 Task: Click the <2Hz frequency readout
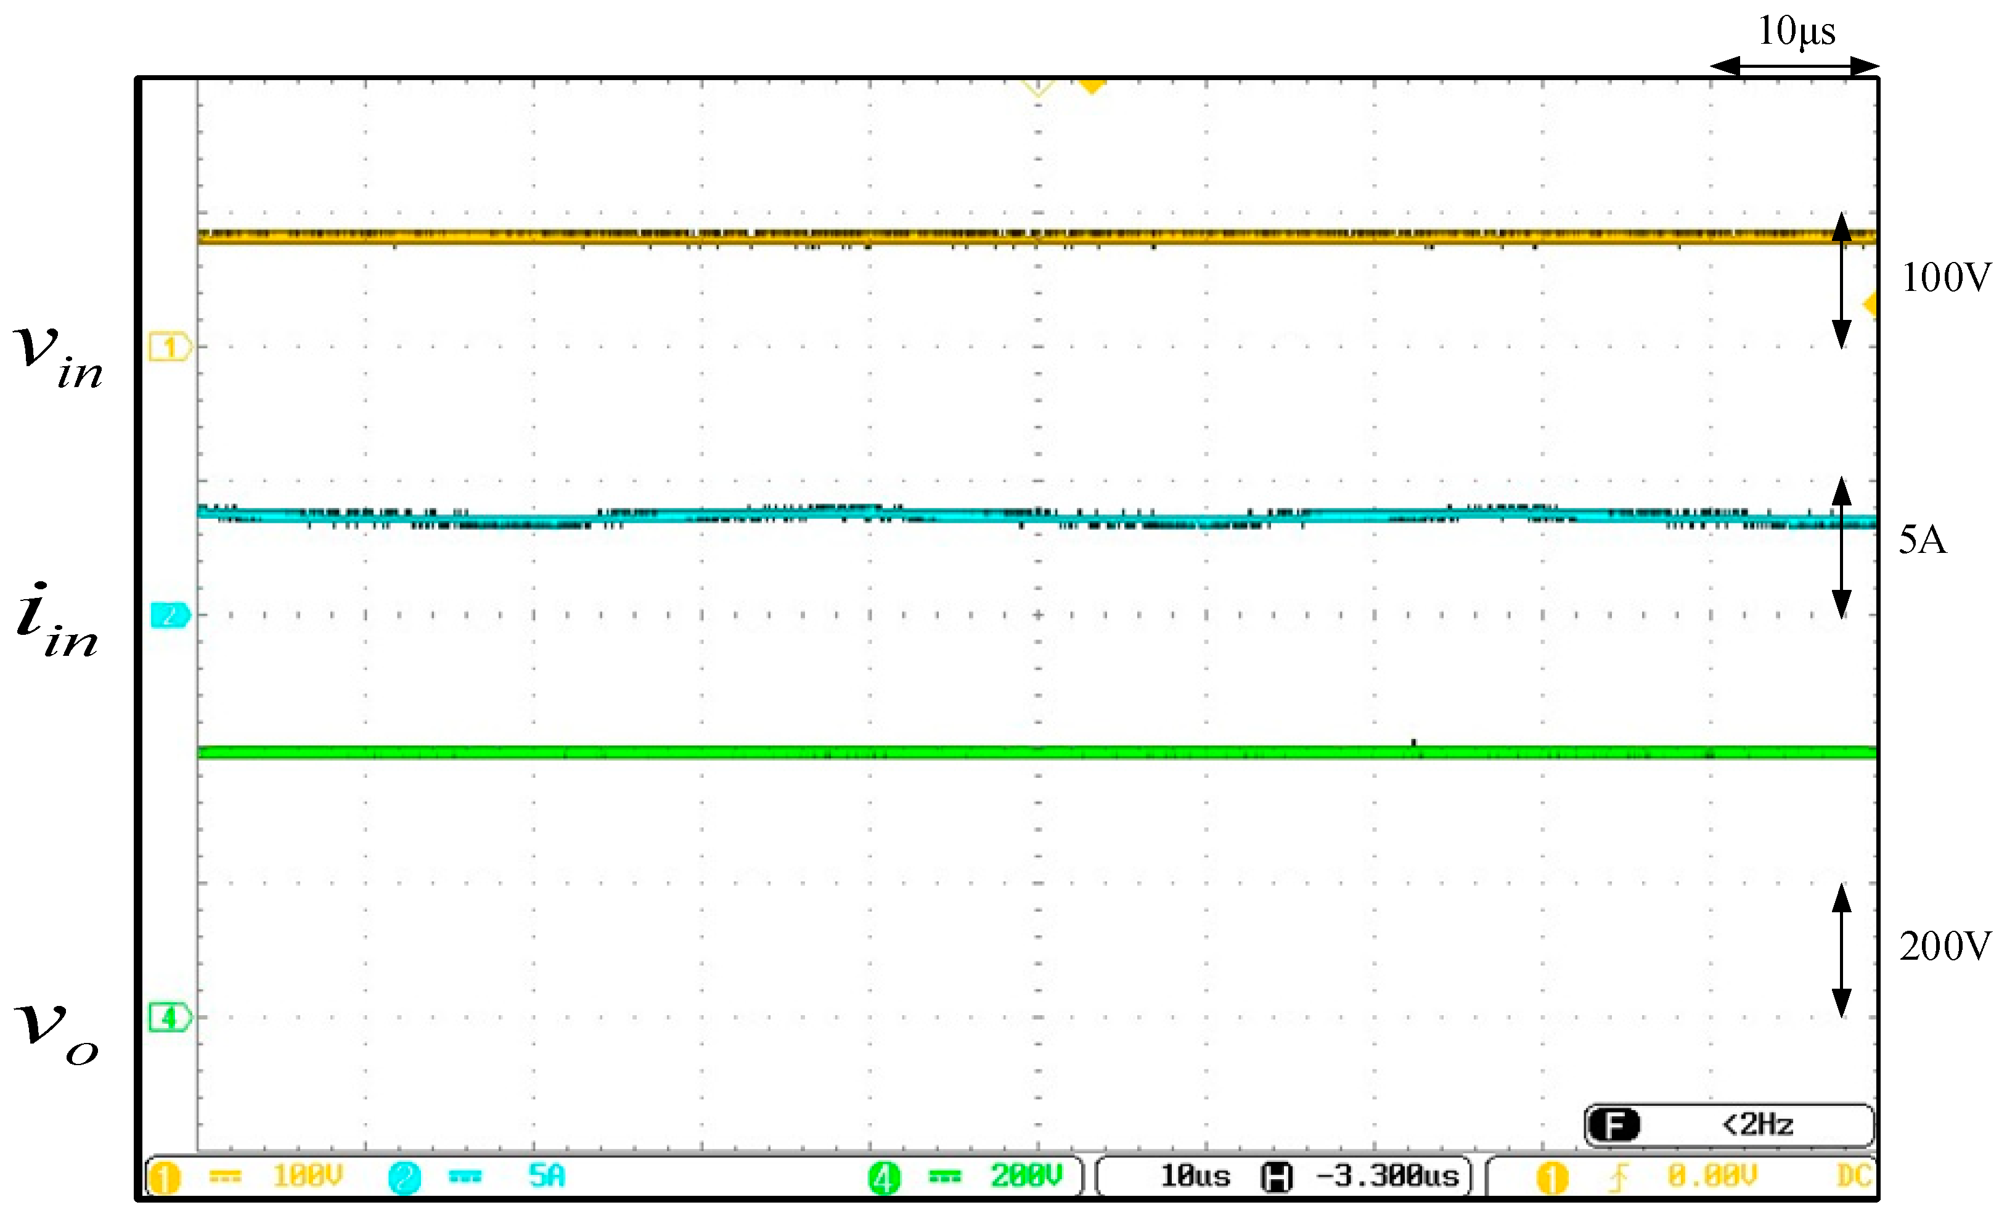pos(1758,1125)
